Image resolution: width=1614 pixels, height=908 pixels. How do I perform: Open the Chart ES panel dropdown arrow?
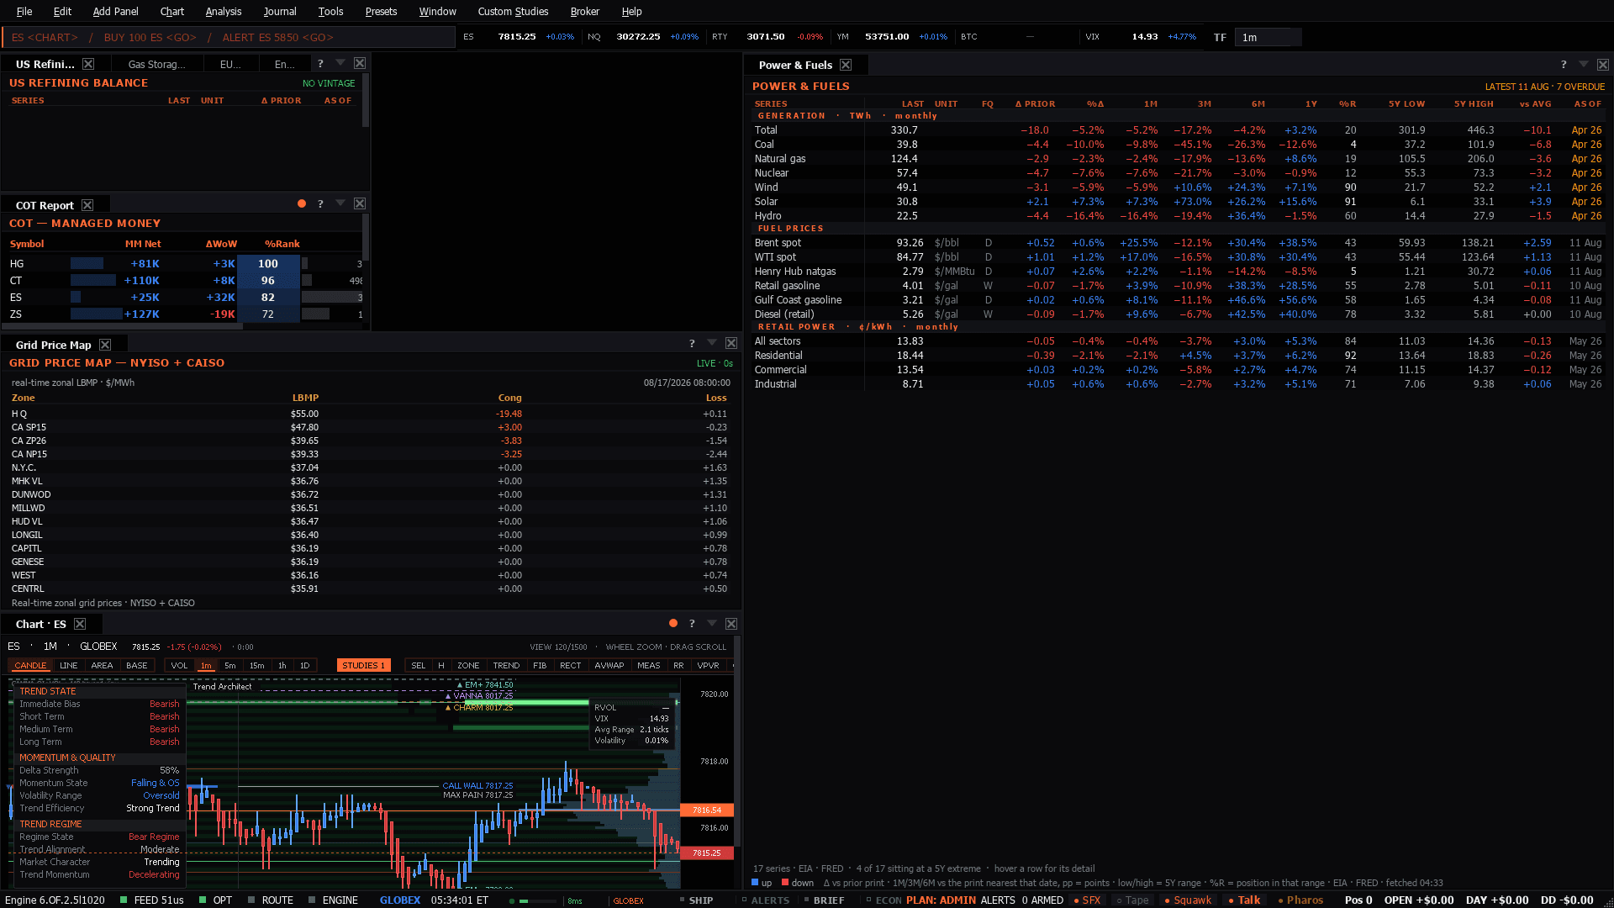click(712, 623)
